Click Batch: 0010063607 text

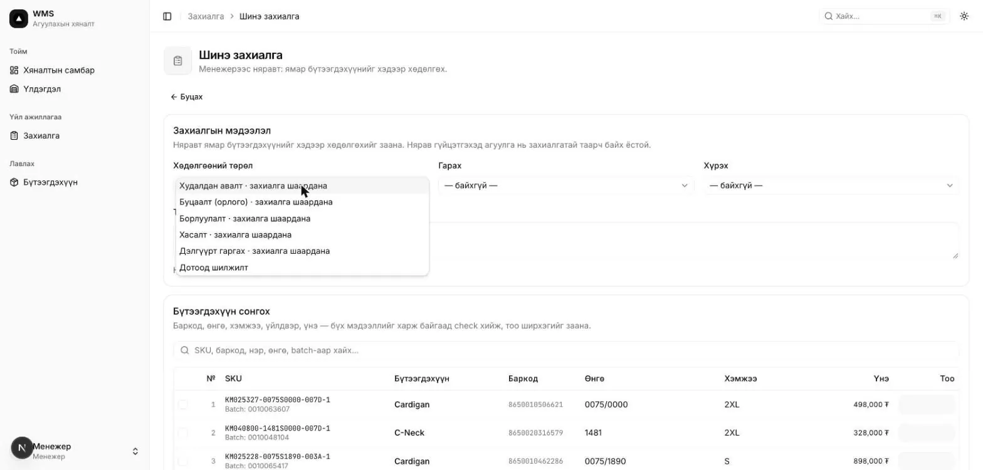pyautogui.click(x=257, y=409)
